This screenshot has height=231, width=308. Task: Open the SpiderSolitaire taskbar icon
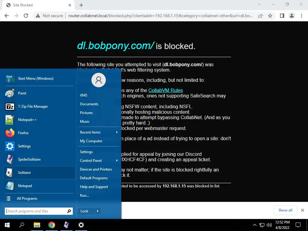(x=66, y=225)
